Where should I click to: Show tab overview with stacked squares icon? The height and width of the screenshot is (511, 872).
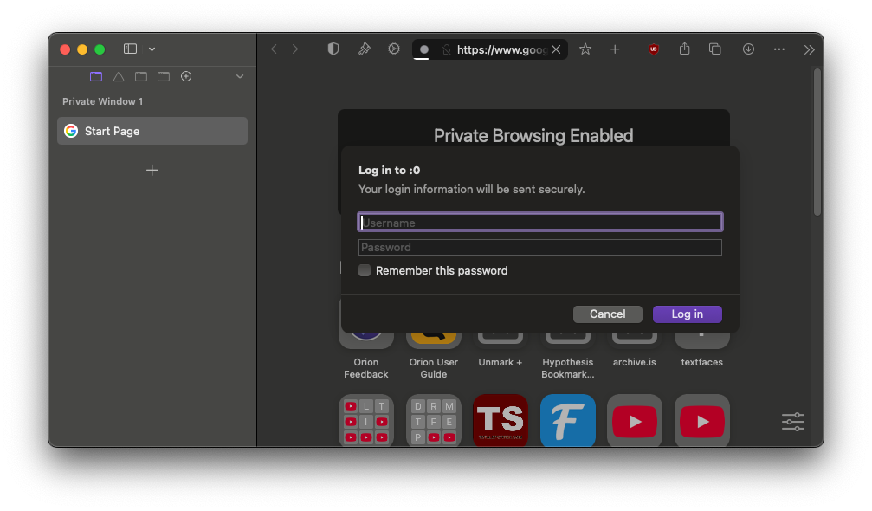(x=715, y=49)
